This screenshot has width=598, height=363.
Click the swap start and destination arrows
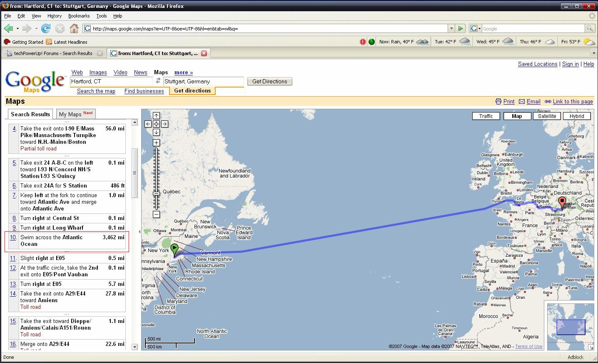click(x=158, y=81)
